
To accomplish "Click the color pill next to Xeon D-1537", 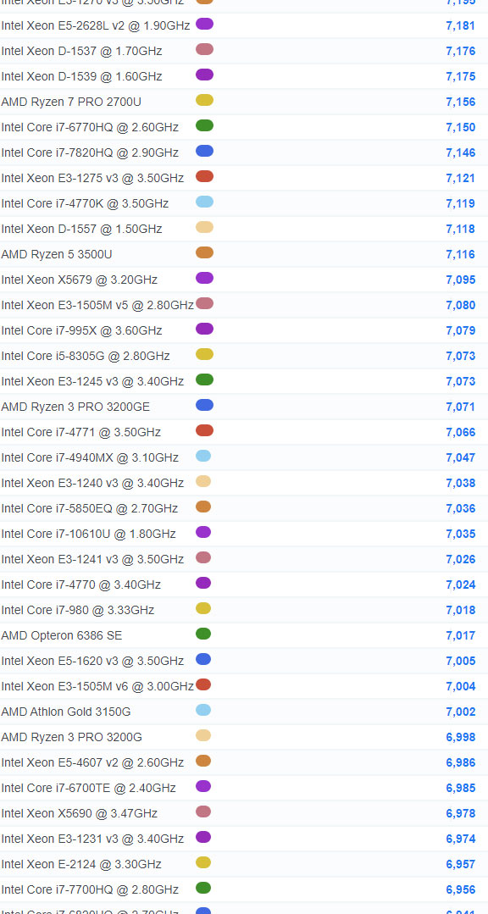I will [205, 49].
